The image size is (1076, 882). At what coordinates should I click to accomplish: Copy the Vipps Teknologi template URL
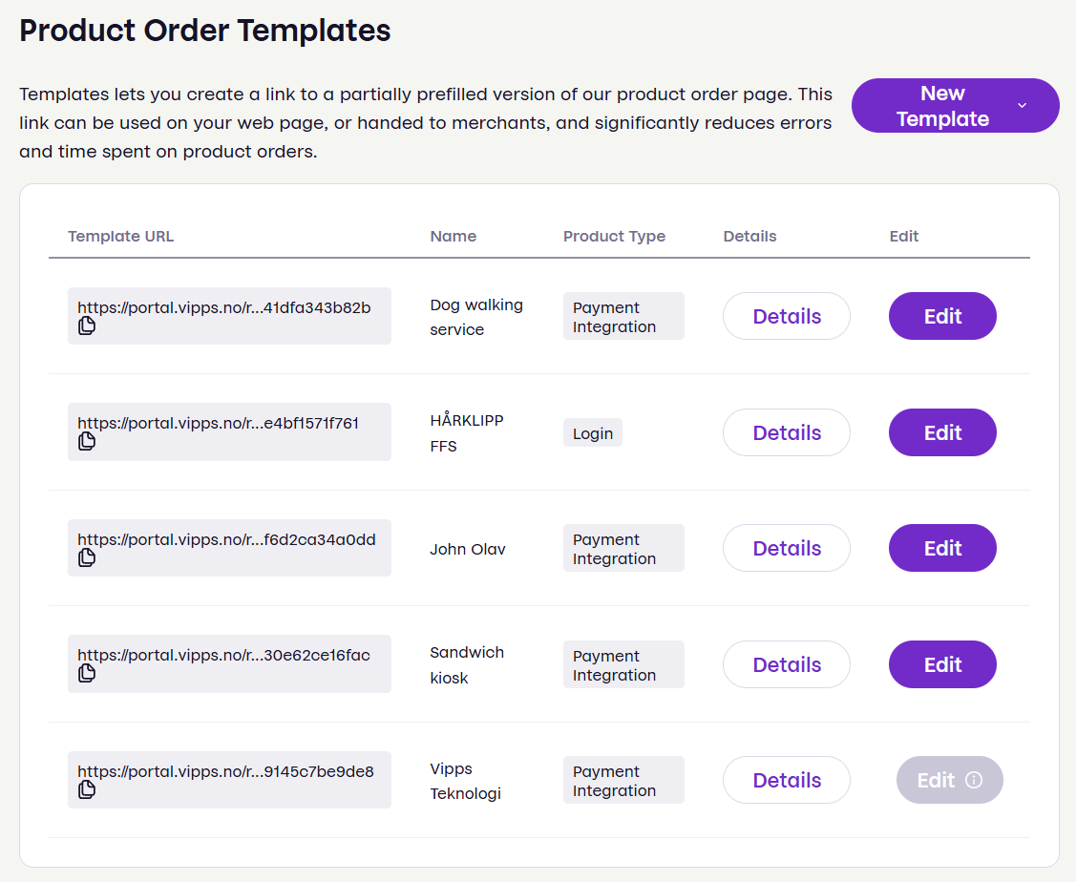click(x=87, y=790)
